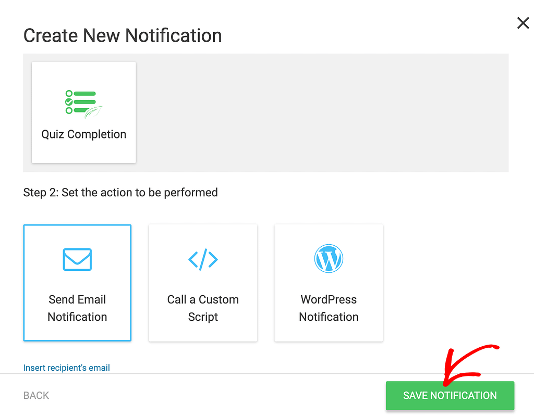Click the Quiz Completion trigger label
The image size is (534, 416).
83,134
